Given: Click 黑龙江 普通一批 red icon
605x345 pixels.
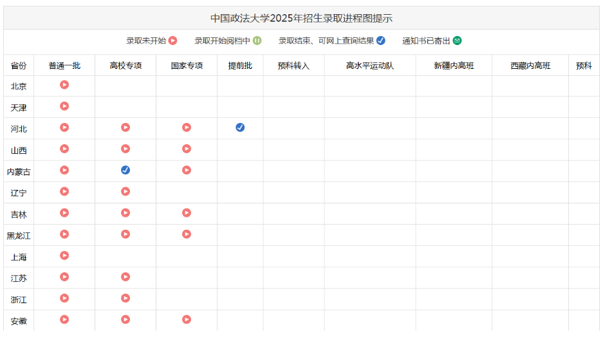Looking at the screenshot, I should pos(64,234).
